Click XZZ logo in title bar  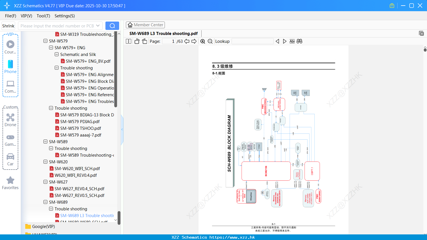[7, 6]
